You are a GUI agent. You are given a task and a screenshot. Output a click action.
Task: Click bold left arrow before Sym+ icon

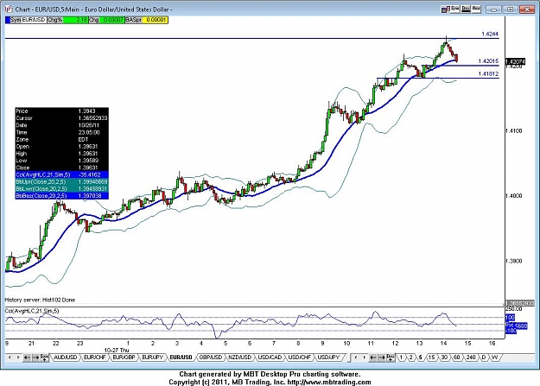point(27,358)
